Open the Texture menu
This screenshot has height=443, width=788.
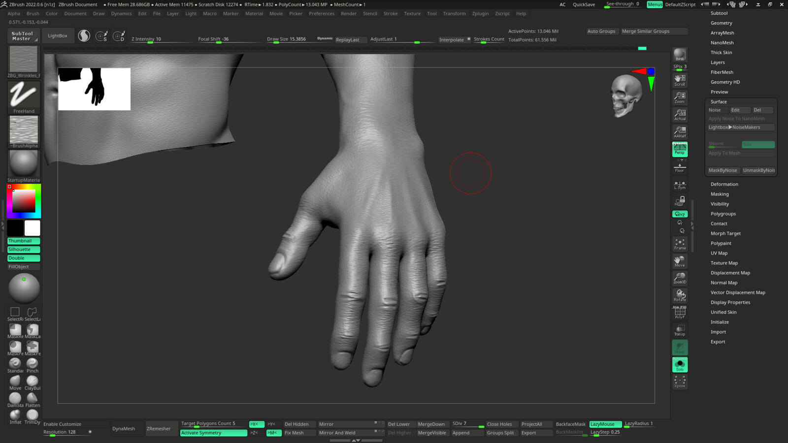click(x=412, y=14)
